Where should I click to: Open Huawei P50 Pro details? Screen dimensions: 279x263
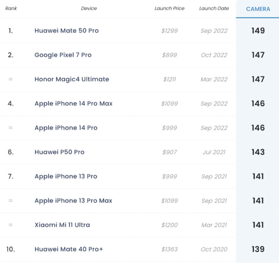pyautogui.click(x=59, y=152)
